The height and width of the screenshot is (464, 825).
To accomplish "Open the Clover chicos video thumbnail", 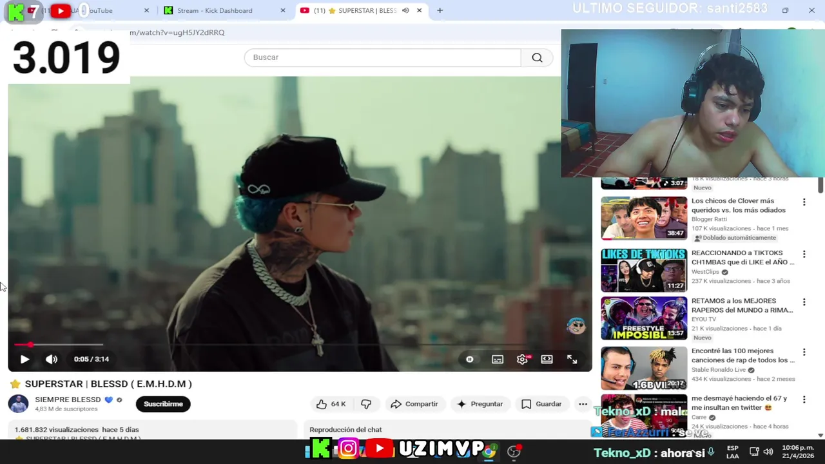I will (644, 218).
